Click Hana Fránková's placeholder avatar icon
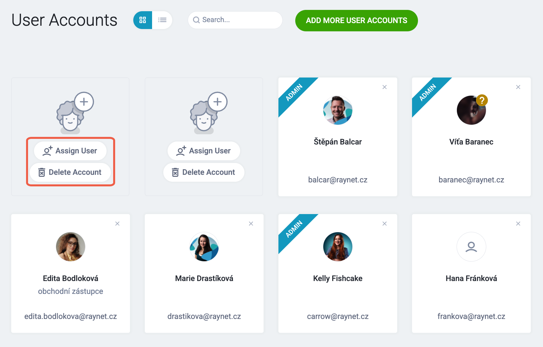Screen dimensions: 543x347 471,247
